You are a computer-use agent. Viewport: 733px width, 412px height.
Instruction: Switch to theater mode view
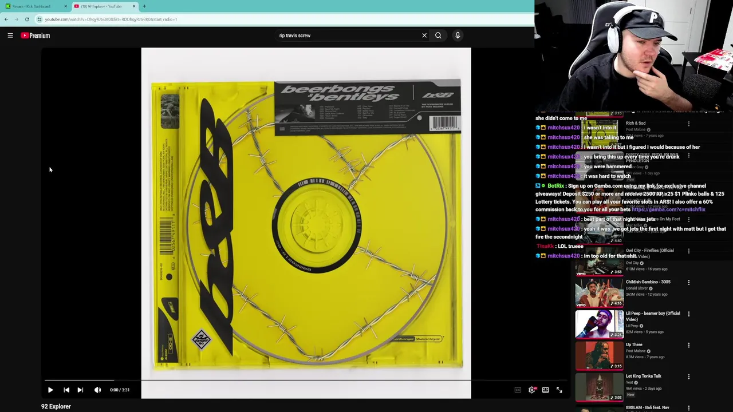[x=546, y=390]
